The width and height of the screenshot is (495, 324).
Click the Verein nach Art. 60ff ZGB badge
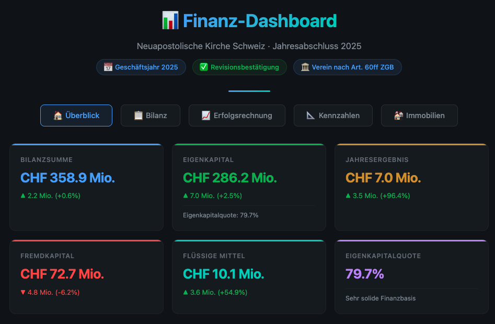tap(348, 67)
